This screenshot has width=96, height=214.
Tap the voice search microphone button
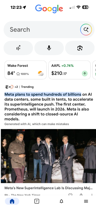click(x=49, y=48)
